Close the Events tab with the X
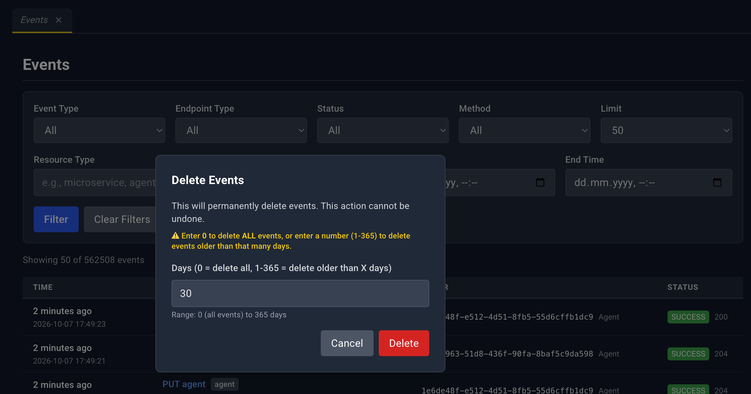Screen dimensions: 751x394 click(x=59, y=20)
